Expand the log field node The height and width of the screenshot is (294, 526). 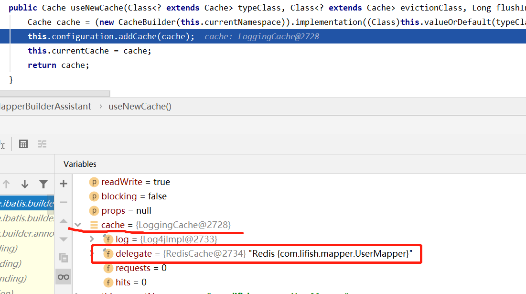92,239
